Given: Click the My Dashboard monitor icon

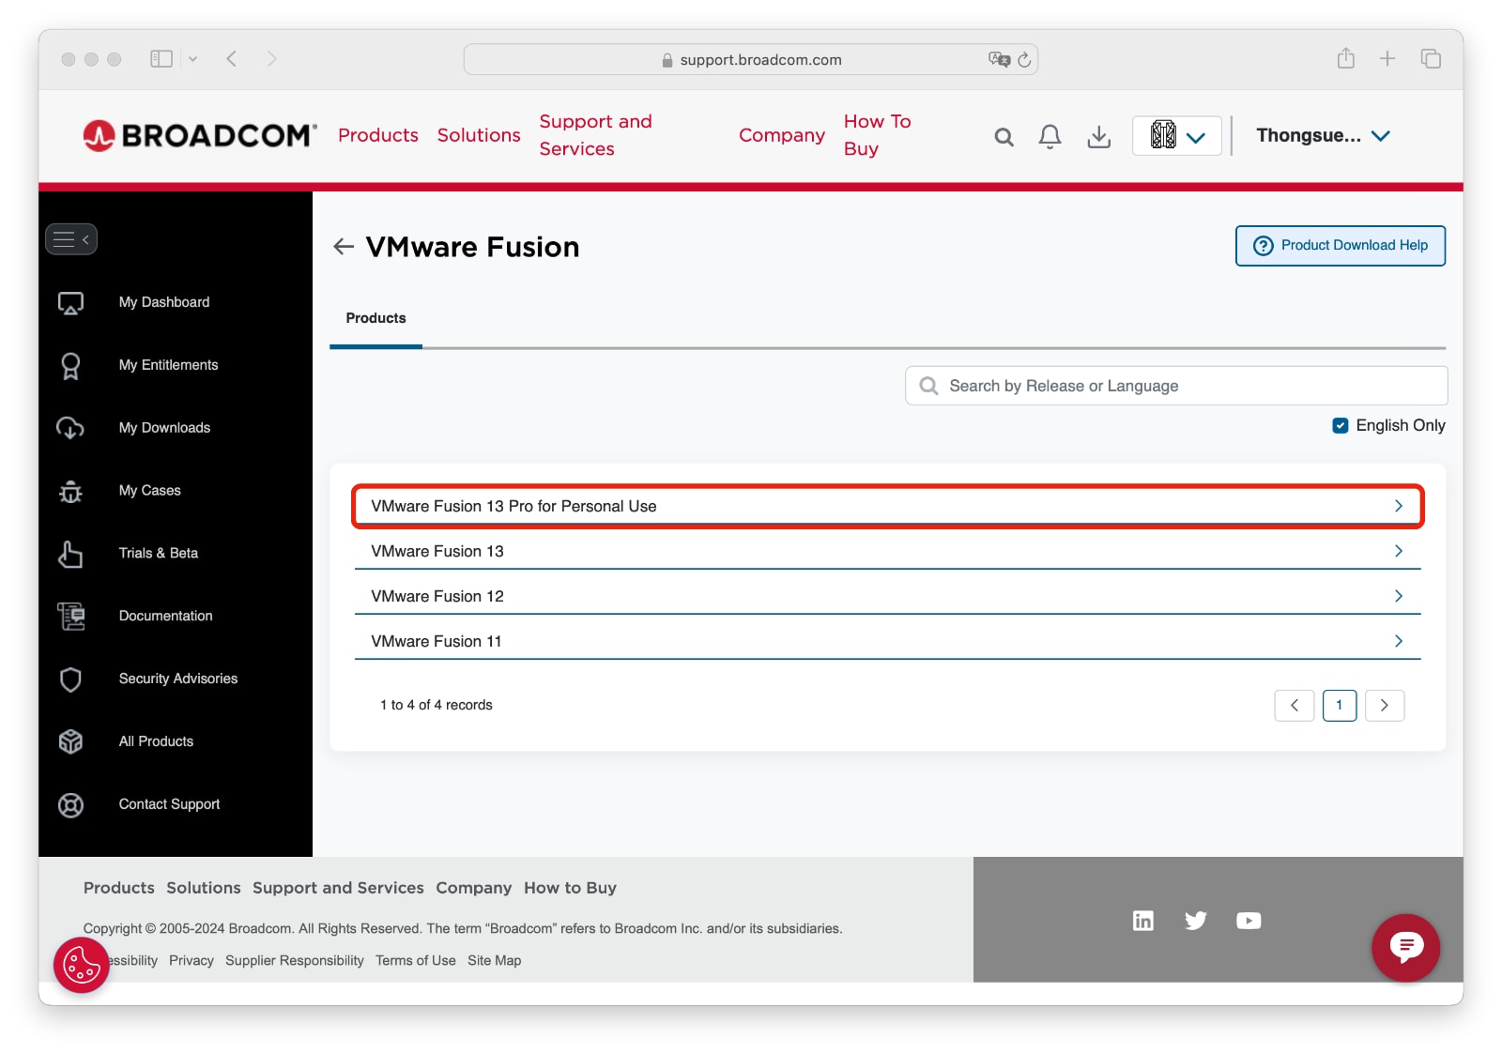Looking at the screenshot, I should point(70,303).
